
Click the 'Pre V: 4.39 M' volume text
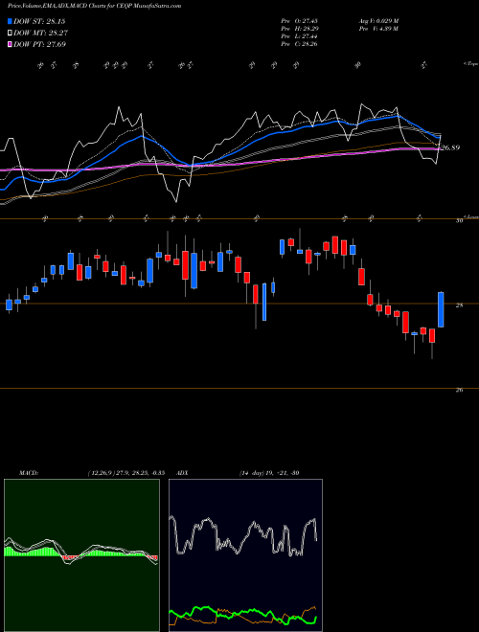click(378, 29)
